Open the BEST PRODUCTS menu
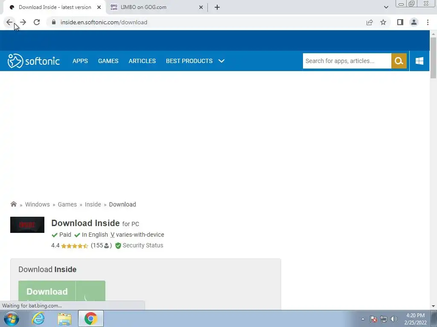Screen dimensions: 437x327 point(189,61)
